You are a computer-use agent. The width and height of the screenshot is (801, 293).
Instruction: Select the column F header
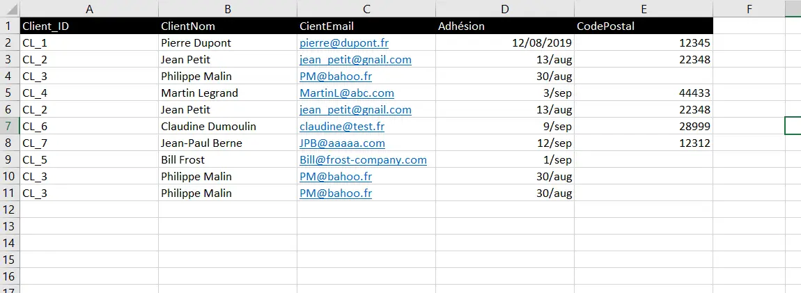click(x=749, y=9)
